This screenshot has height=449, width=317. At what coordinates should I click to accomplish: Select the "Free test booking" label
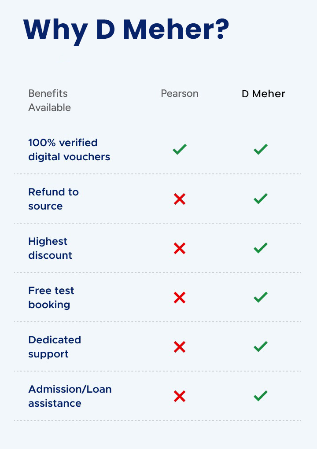click(x=51, y=298)
